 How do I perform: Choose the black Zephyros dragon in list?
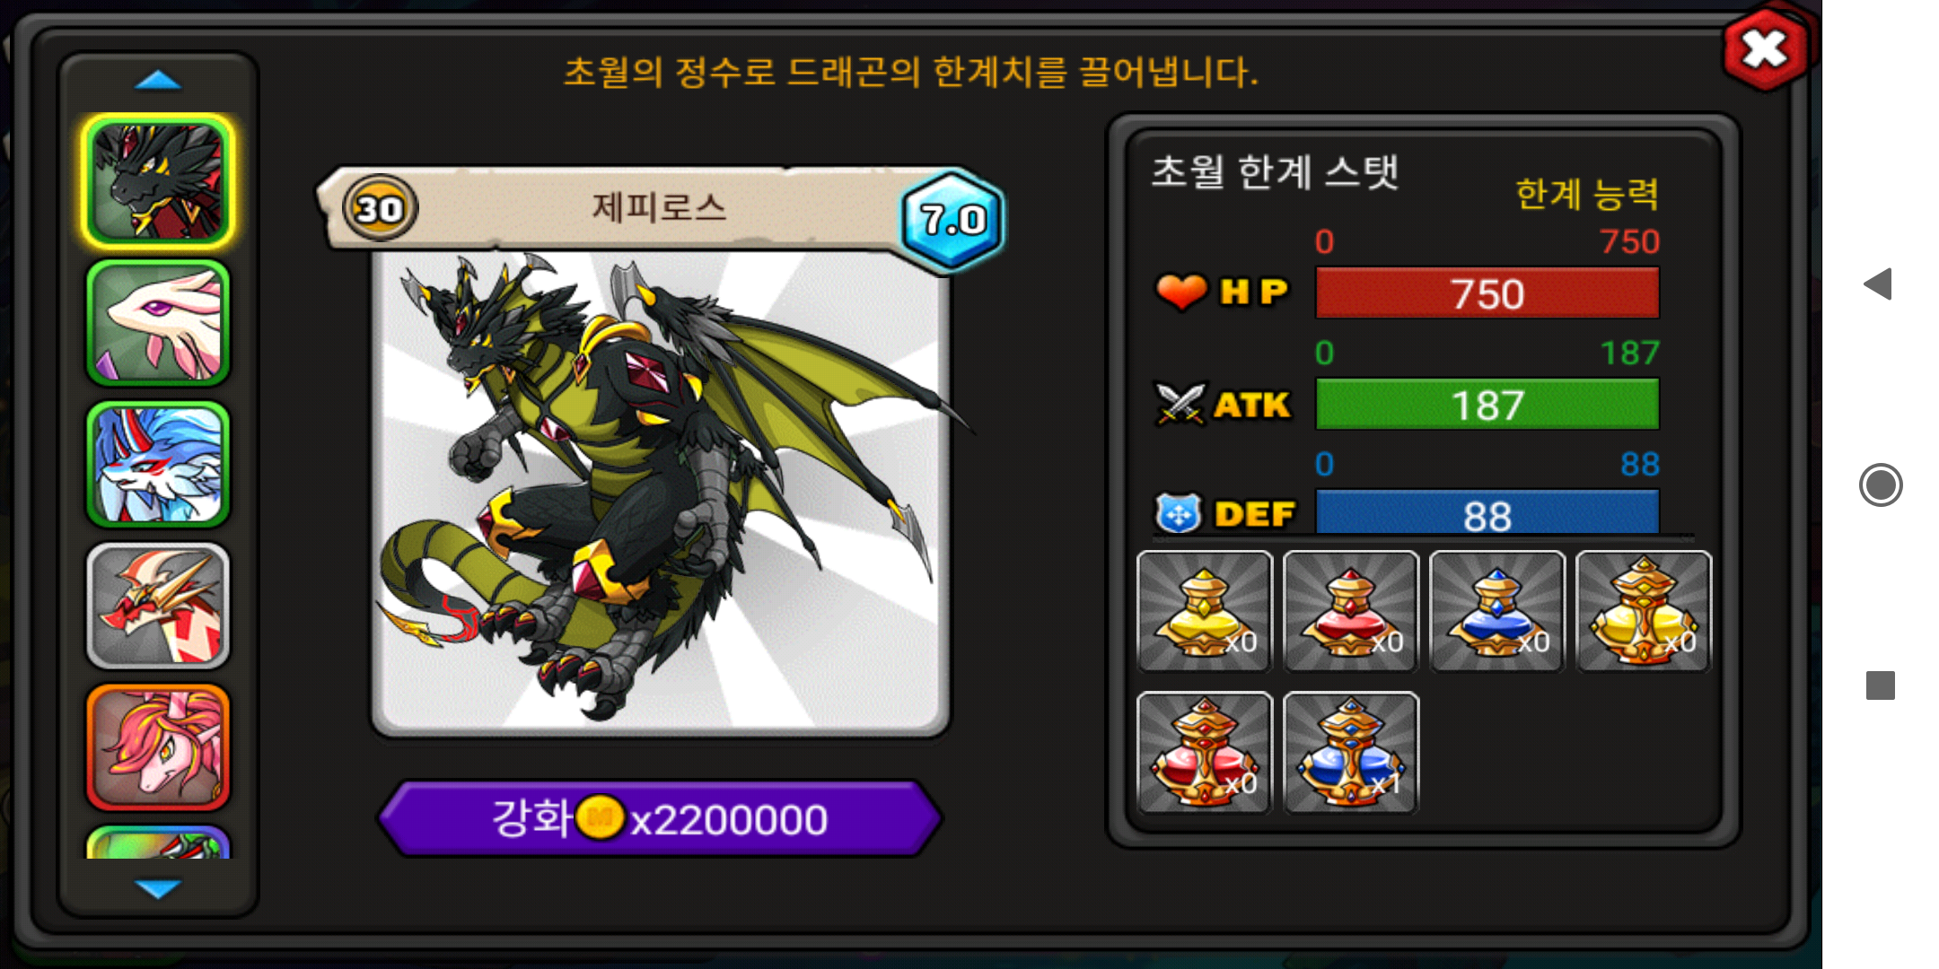coord(158,181)
